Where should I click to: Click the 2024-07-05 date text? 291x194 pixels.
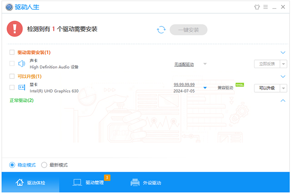184,91
